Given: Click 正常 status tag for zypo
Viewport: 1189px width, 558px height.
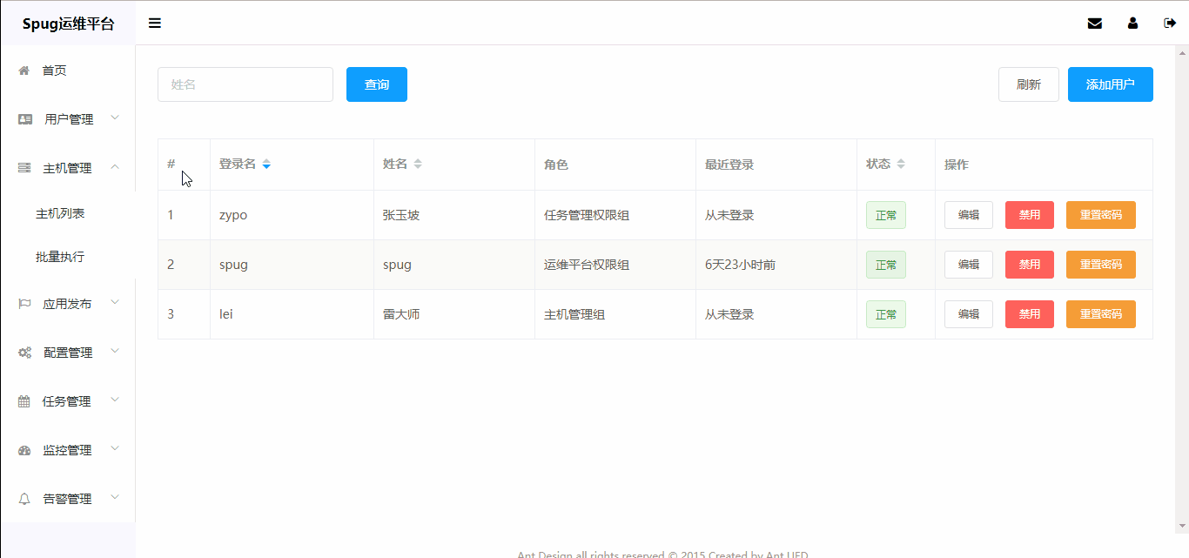Looking at the screenshot, I should (886, 215).
